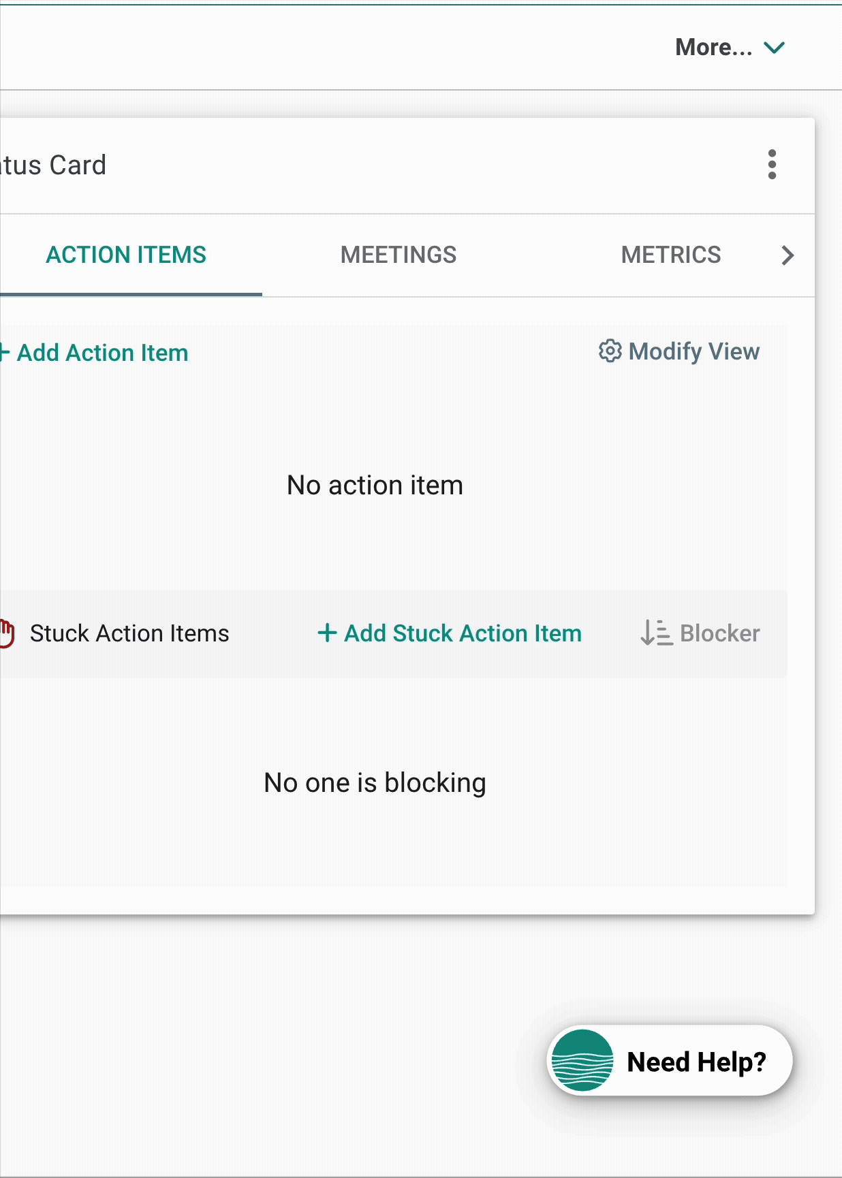Image resolution: width=842 pixels, height=1178 pixels.
Task: Open the Need Help? chat button
Action: click(670, 1061)
